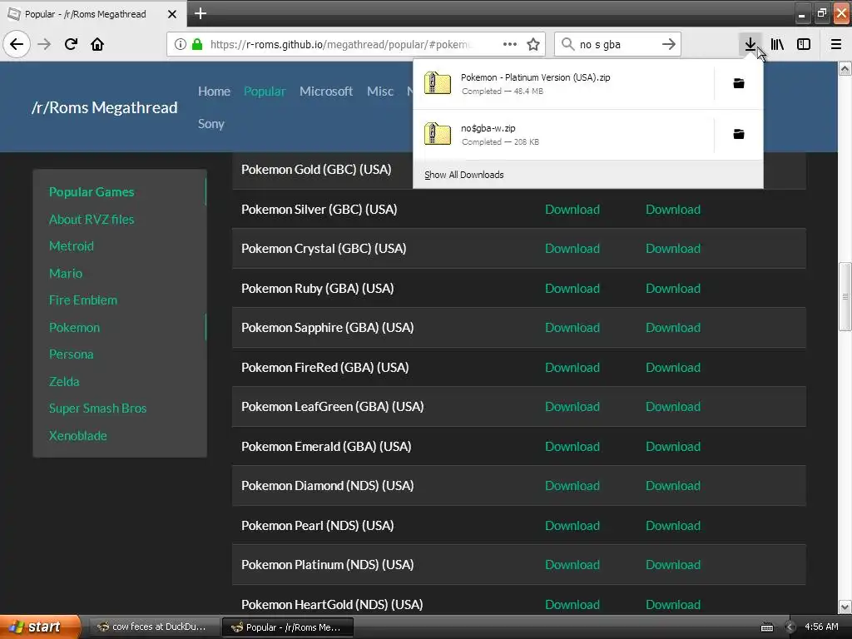Switch to 'cow feces at DuckDu...' taskbar window
Image resolution: width=852 pixels, height=639 pixels.
(x=153, y=627)
